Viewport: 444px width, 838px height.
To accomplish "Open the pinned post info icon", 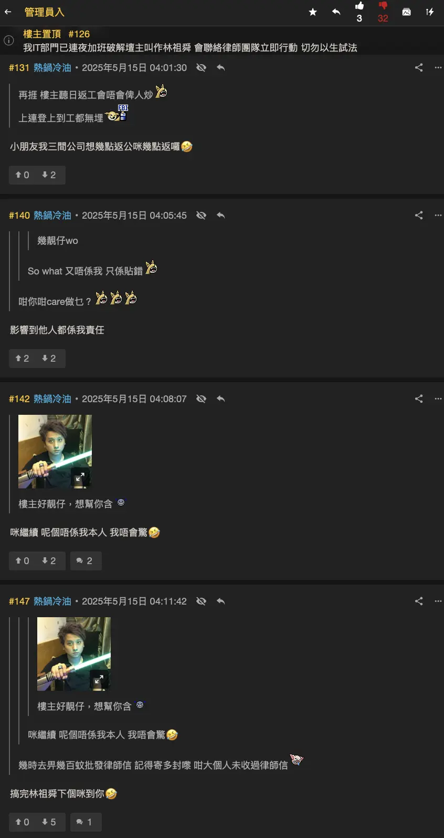I will (9, 40).
